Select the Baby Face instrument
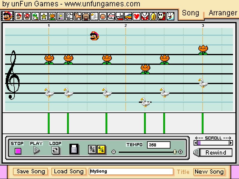239x179 pixels. (x=103, y=16)
